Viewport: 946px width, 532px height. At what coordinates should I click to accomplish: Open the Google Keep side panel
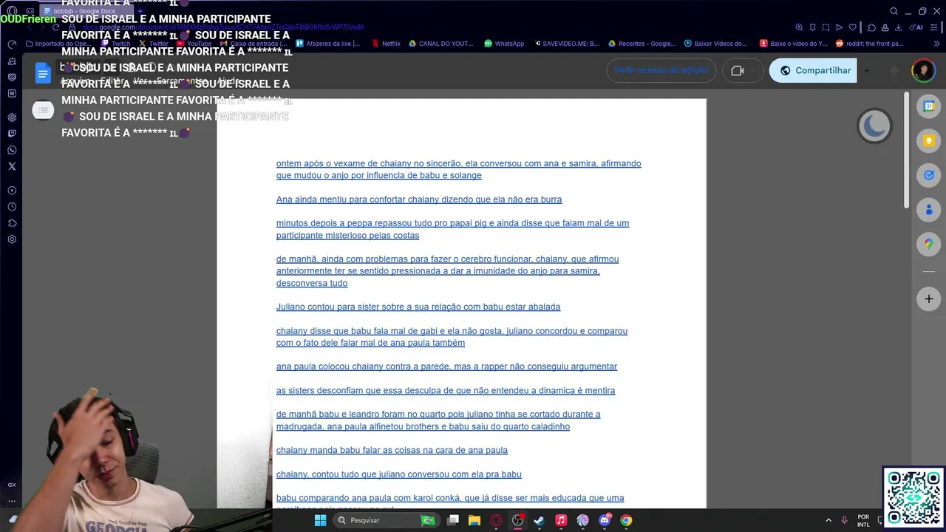coord(929,140)
